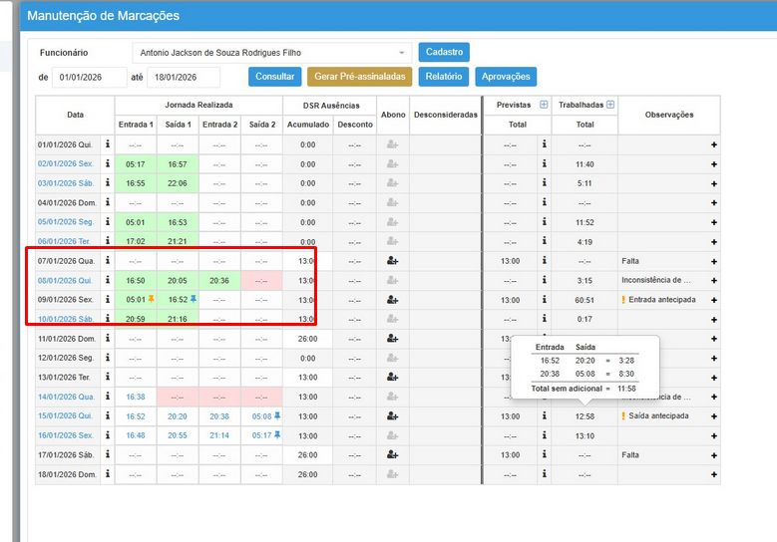The height and width of the screenshot is (542, 777).
Task: Click the abono icon on 17/01/2026 row
Action: pyautogui.click(x=393, y=455)
